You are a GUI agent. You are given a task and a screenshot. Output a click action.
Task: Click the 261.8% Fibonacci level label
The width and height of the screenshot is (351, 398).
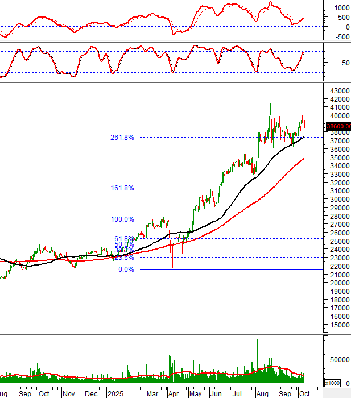point(123,138)
